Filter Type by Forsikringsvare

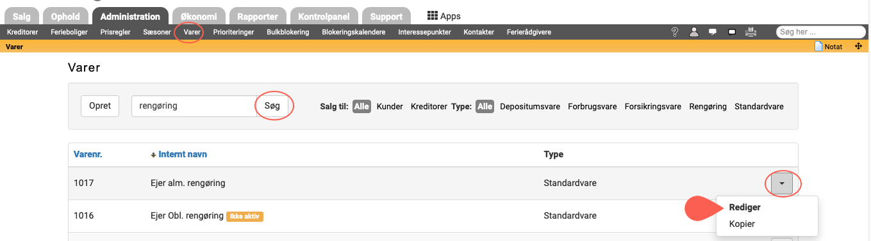click(652, 107)
